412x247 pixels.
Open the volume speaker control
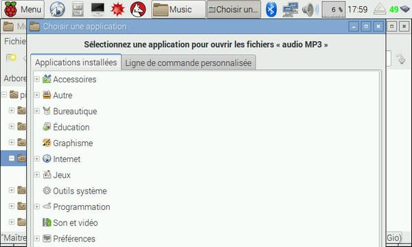click(x=310, y=9)
